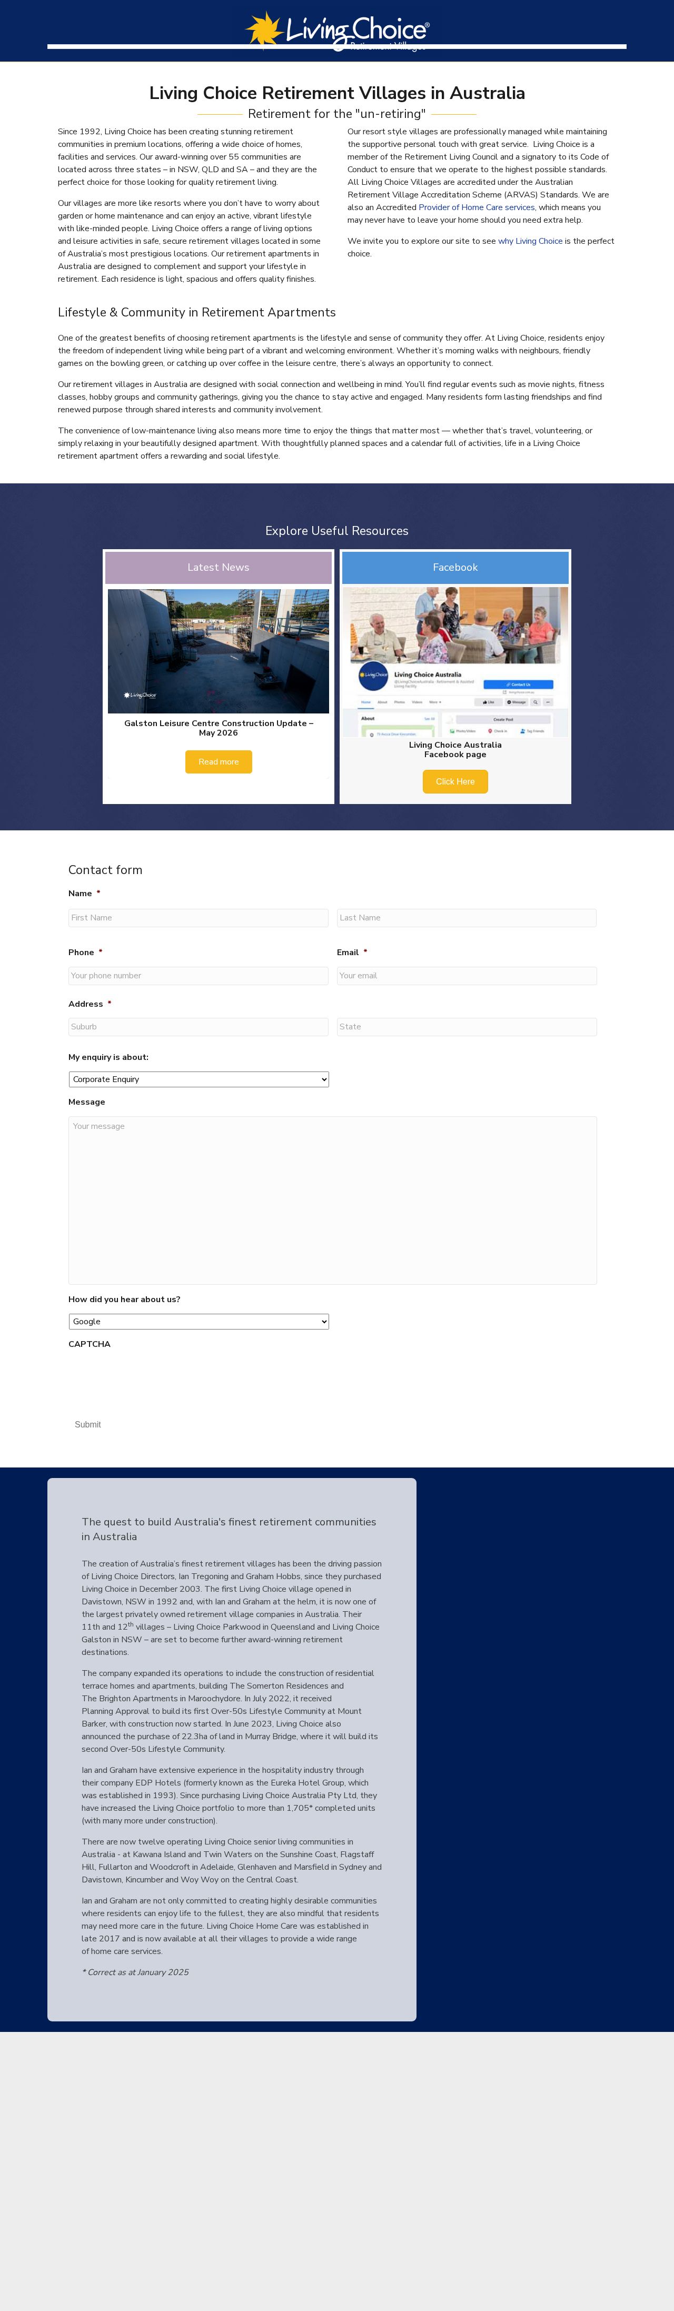
Task: Open the 'How did you hear' Google dropdown
Action: click(199, 1322)
